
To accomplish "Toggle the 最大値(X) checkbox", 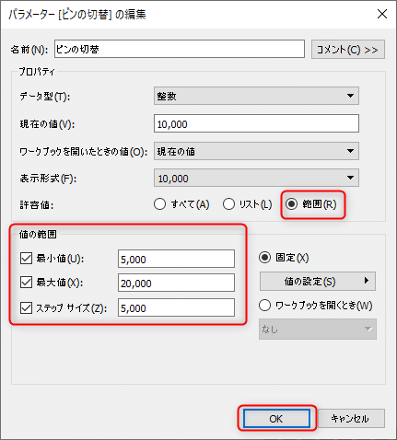I will click(26, 283).
